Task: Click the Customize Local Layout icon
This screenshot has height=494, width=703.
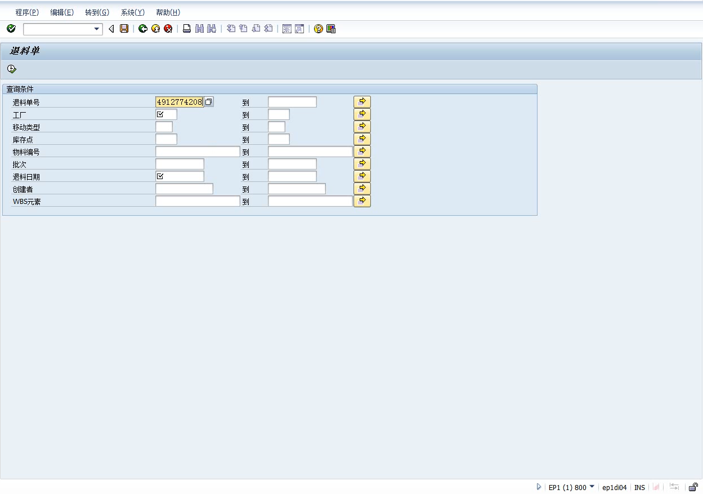Action: (x=331, y=29)
